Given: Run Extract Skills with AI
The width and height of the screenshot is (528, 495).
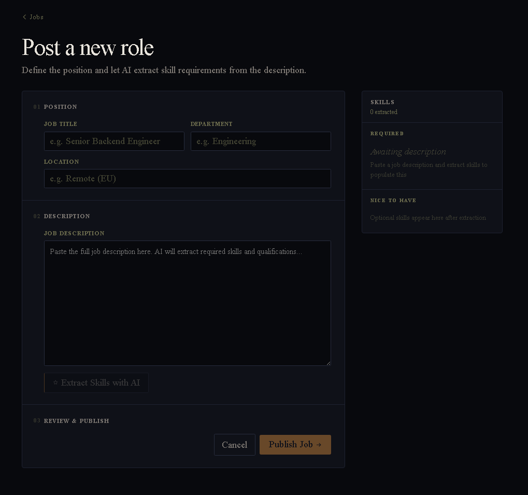Looking at the screenshot, I should tap(96, 383).
